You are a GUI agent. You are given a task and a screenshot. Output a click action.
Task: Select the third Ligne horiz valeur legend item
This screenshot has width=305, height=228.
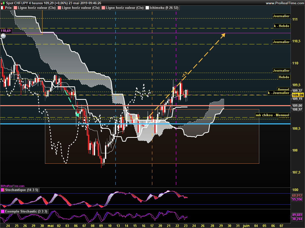click(x=123, y=8)
